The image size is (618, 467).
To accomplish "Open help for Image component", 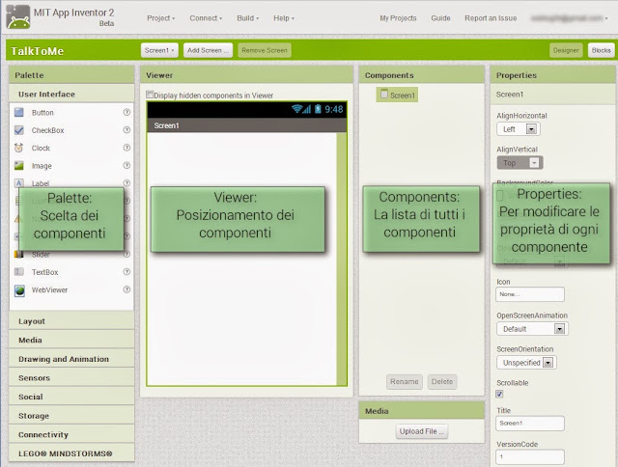I will (126, 165).
